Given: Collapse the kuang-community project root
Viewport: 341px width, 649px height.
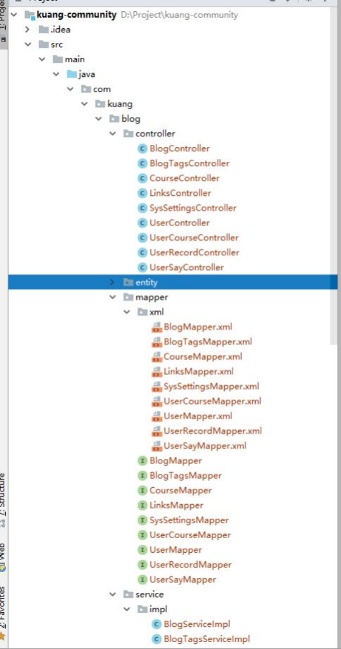Looking at the screenshot, I should [x=15, y=15].
